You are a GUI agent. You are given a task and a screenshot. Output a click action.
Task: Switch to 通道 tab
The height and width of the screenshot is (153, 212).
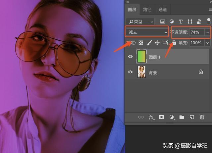[163, 10]
